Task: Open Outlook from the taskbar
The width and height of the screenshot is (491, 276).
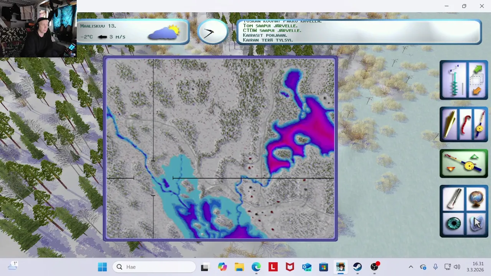Action: (306, 267)
